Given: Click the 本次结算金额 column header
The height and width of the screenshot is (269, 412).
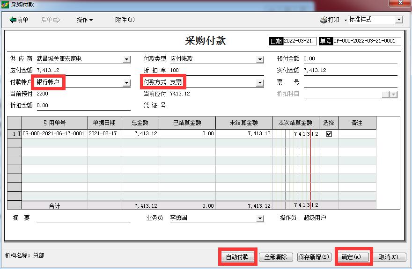Looking at the screenshot, I should pyautogui.click(x=295, y=123).
